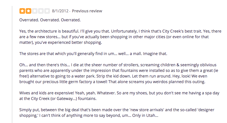Click the fourth rating star

41,11
